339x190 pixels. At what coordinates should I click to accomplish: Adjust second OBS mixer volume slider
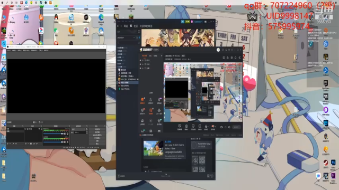[x=53, y=142]
